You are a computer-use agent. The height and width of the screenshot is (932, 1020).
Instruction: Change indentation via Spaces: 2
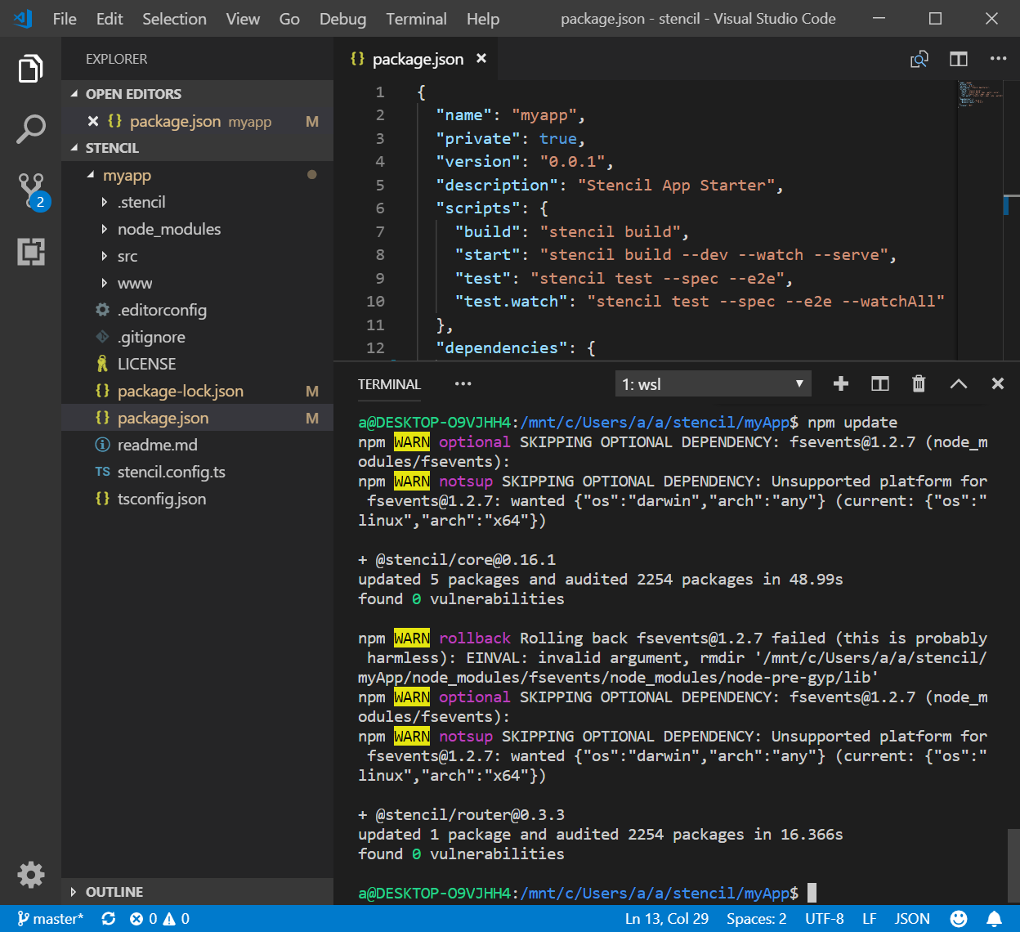click(757, 919)
